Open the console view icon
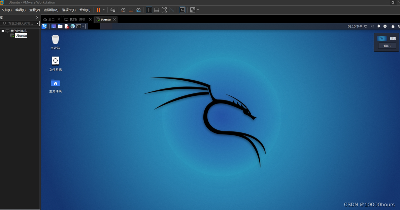Screen dimensions: 400x210 182,10
